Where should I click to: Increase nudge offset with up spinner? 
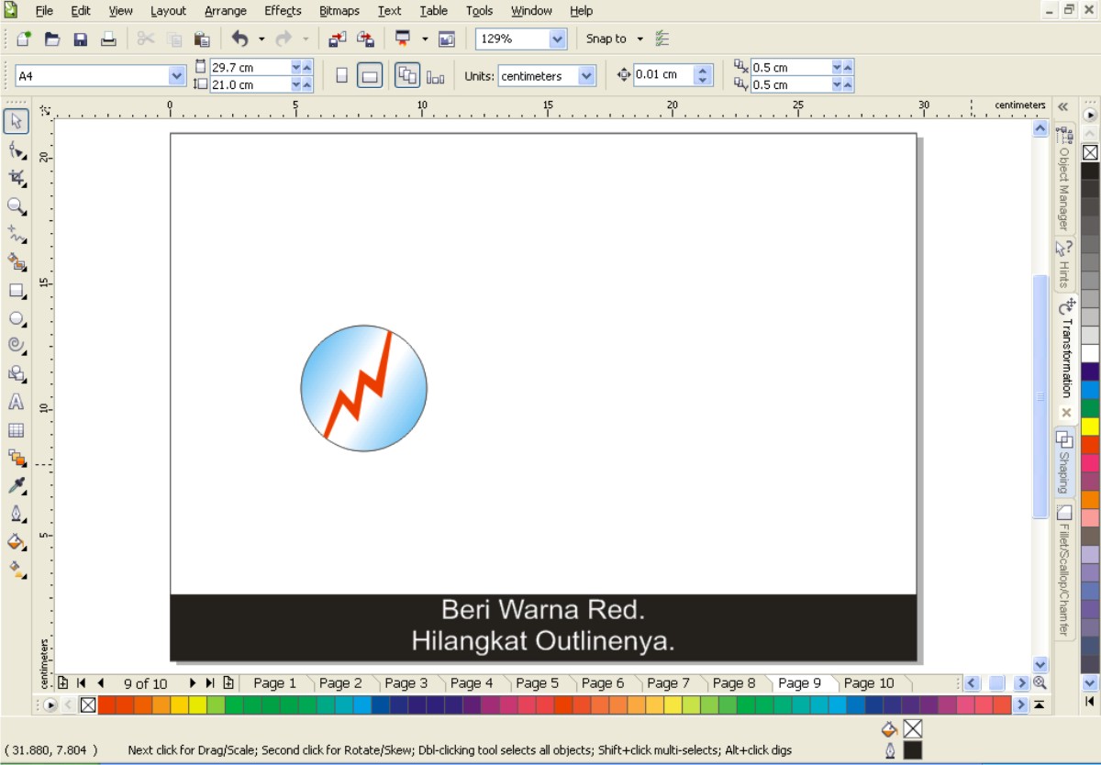coord(704,71)
